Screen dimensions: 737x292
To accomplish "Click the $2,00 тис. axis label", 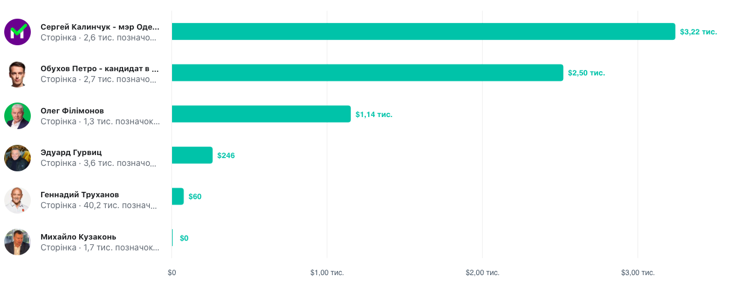I will click(x=482, y=273).
